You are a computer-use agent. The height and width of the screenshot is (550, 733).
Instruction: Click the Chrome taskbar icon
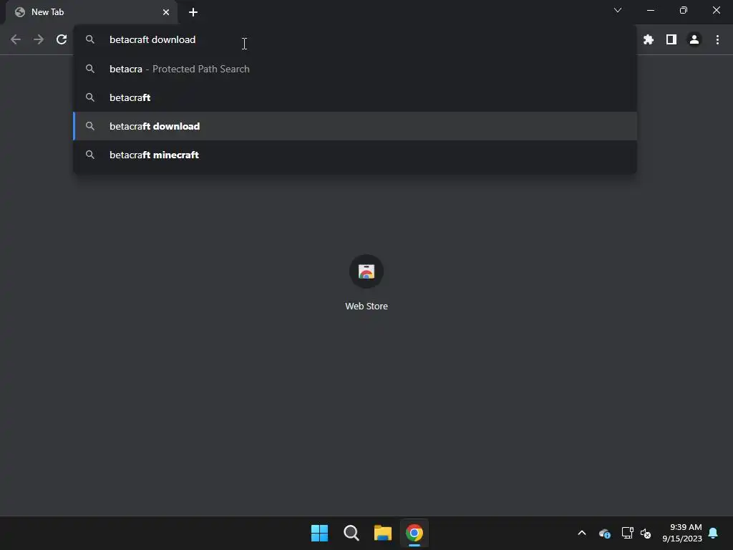click(x=414, y=533)
